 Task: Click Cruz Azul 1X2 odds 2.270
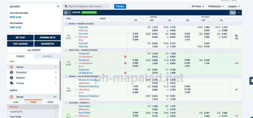pyautogui.click(x=135, y=34)
